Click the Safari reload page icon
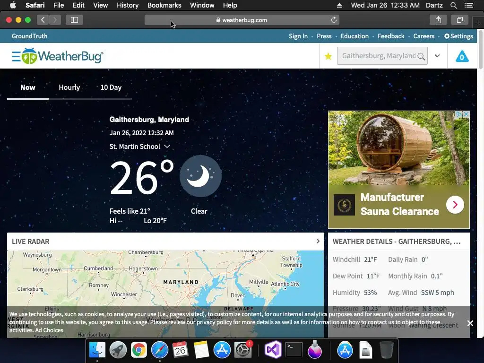This screenshot has height=363, width=484. (x=334, y=20)
